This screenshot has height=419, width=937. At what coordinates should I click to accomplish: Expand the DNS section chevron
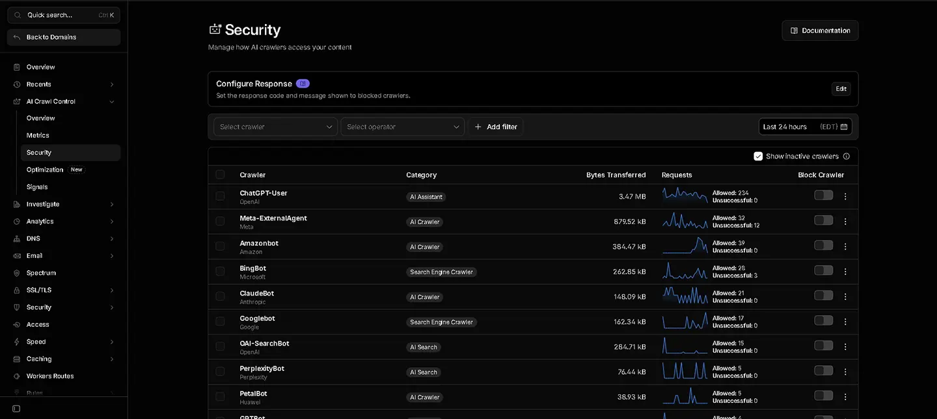click(112, 238)
